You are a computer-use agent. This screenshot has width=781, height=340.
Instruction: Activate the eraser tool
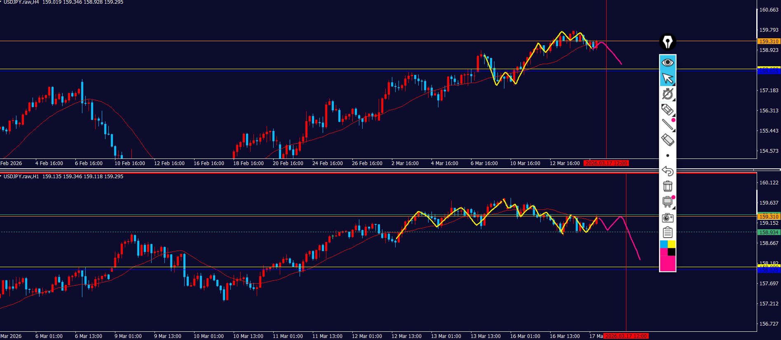(x=667, y=140)
